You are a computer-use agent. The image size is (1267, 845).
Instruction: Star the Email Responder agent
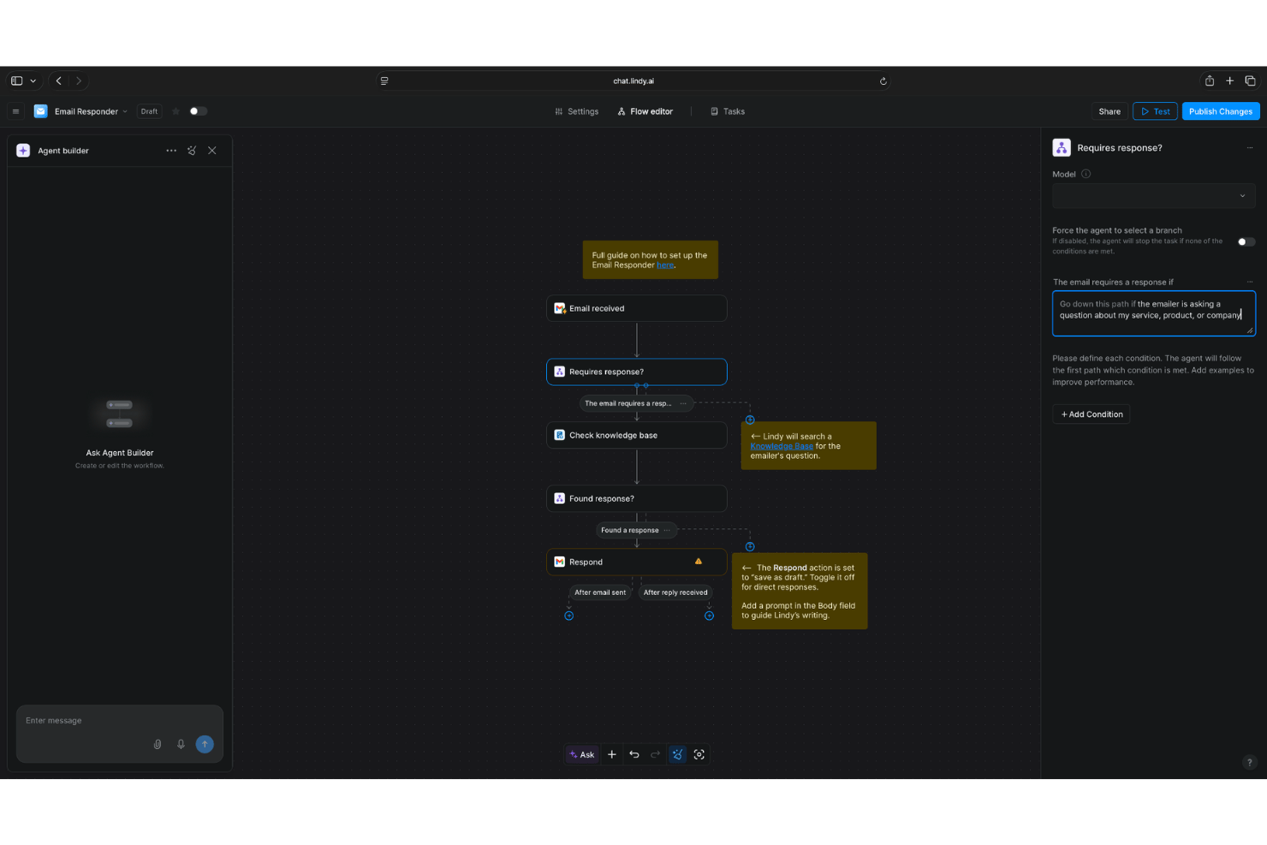point(176,111)
